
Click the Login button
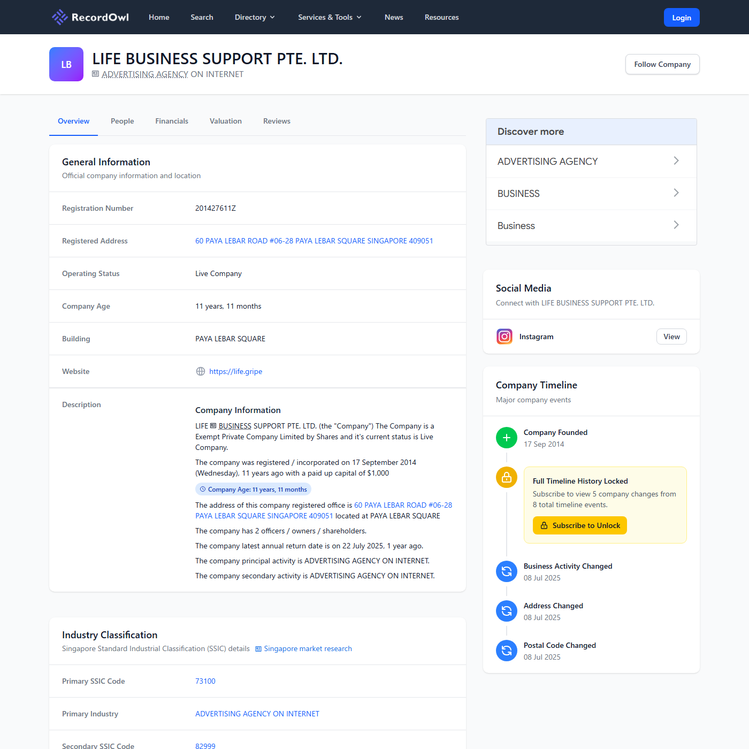click(x=682, y=17)
